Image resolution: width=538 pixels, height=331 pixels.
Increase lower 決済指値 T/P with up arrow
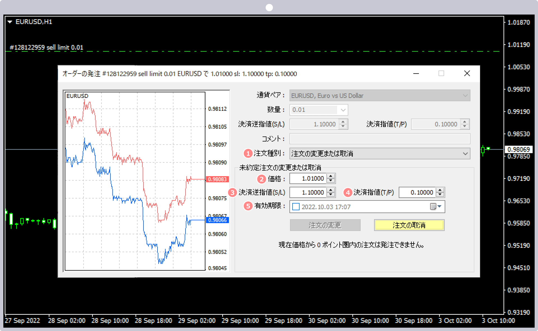(x=440, y=190)
